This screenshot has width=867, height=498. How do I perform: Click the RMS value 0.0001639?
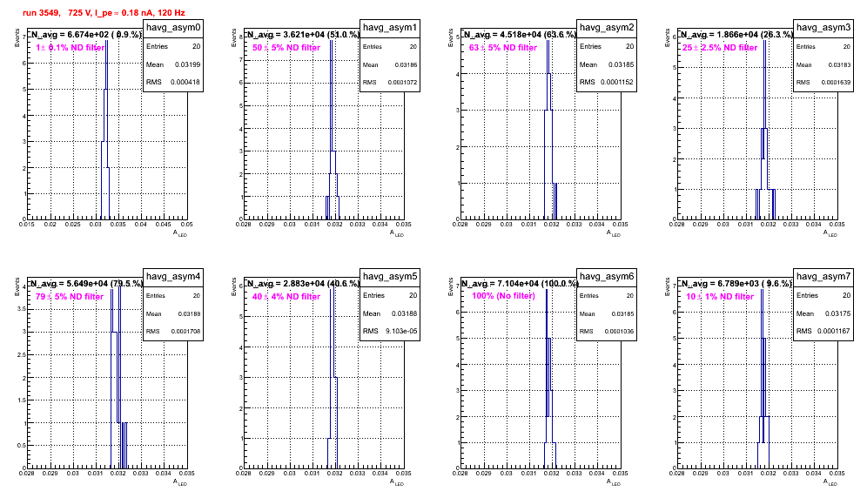(x=836, y=83)
